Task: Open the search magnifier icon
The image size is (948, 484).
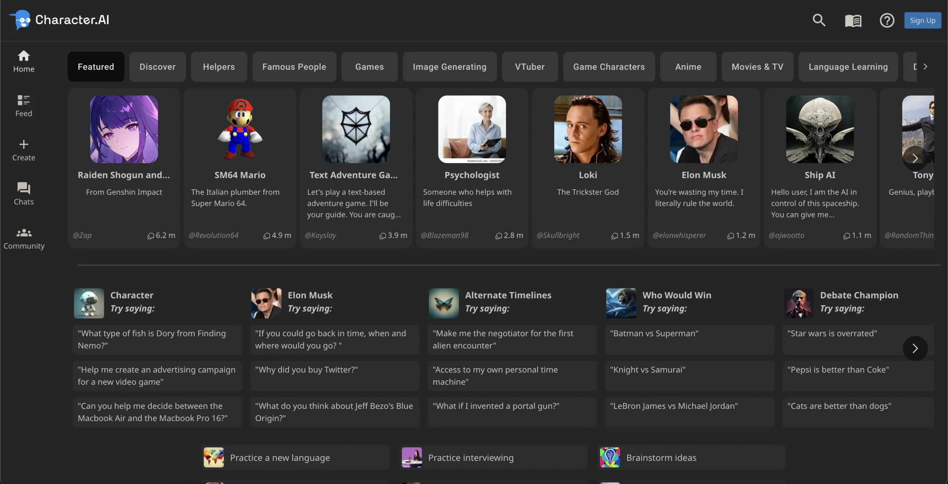Action: (819, 20)
